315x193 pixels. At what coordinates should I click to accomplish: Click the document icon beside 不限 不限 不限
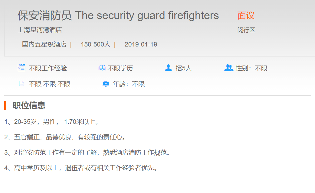point(21,84)
